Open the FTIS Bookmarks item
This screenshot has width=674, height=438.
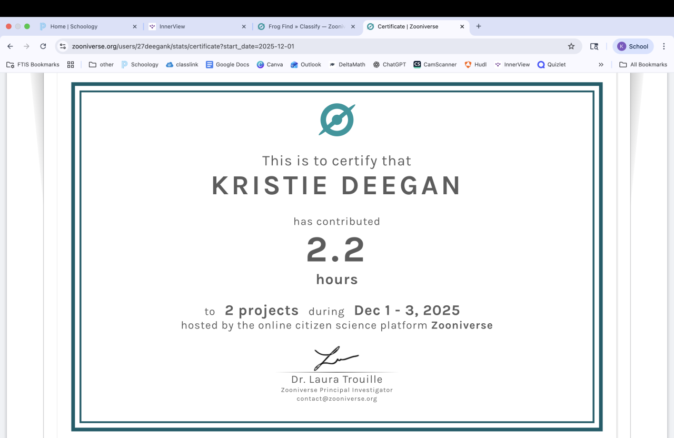coord(33,64)
